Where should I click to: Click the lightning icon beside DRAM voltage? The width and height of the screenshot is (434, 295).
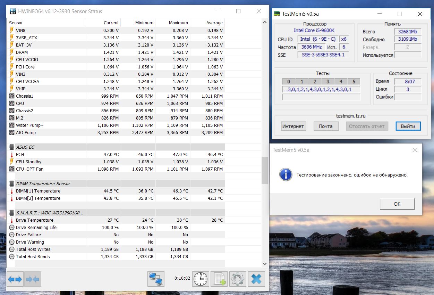(x=12, y=52)
